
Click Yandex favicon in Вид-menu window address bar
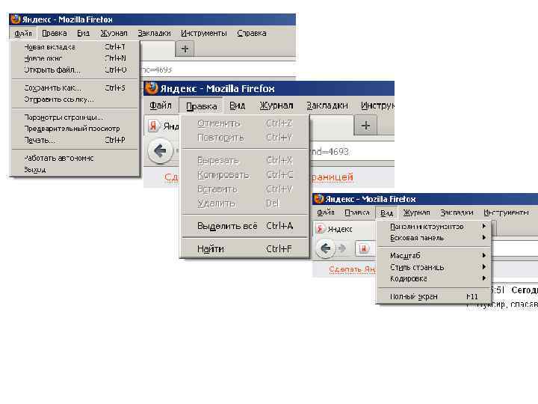click(x=364, y=248)
